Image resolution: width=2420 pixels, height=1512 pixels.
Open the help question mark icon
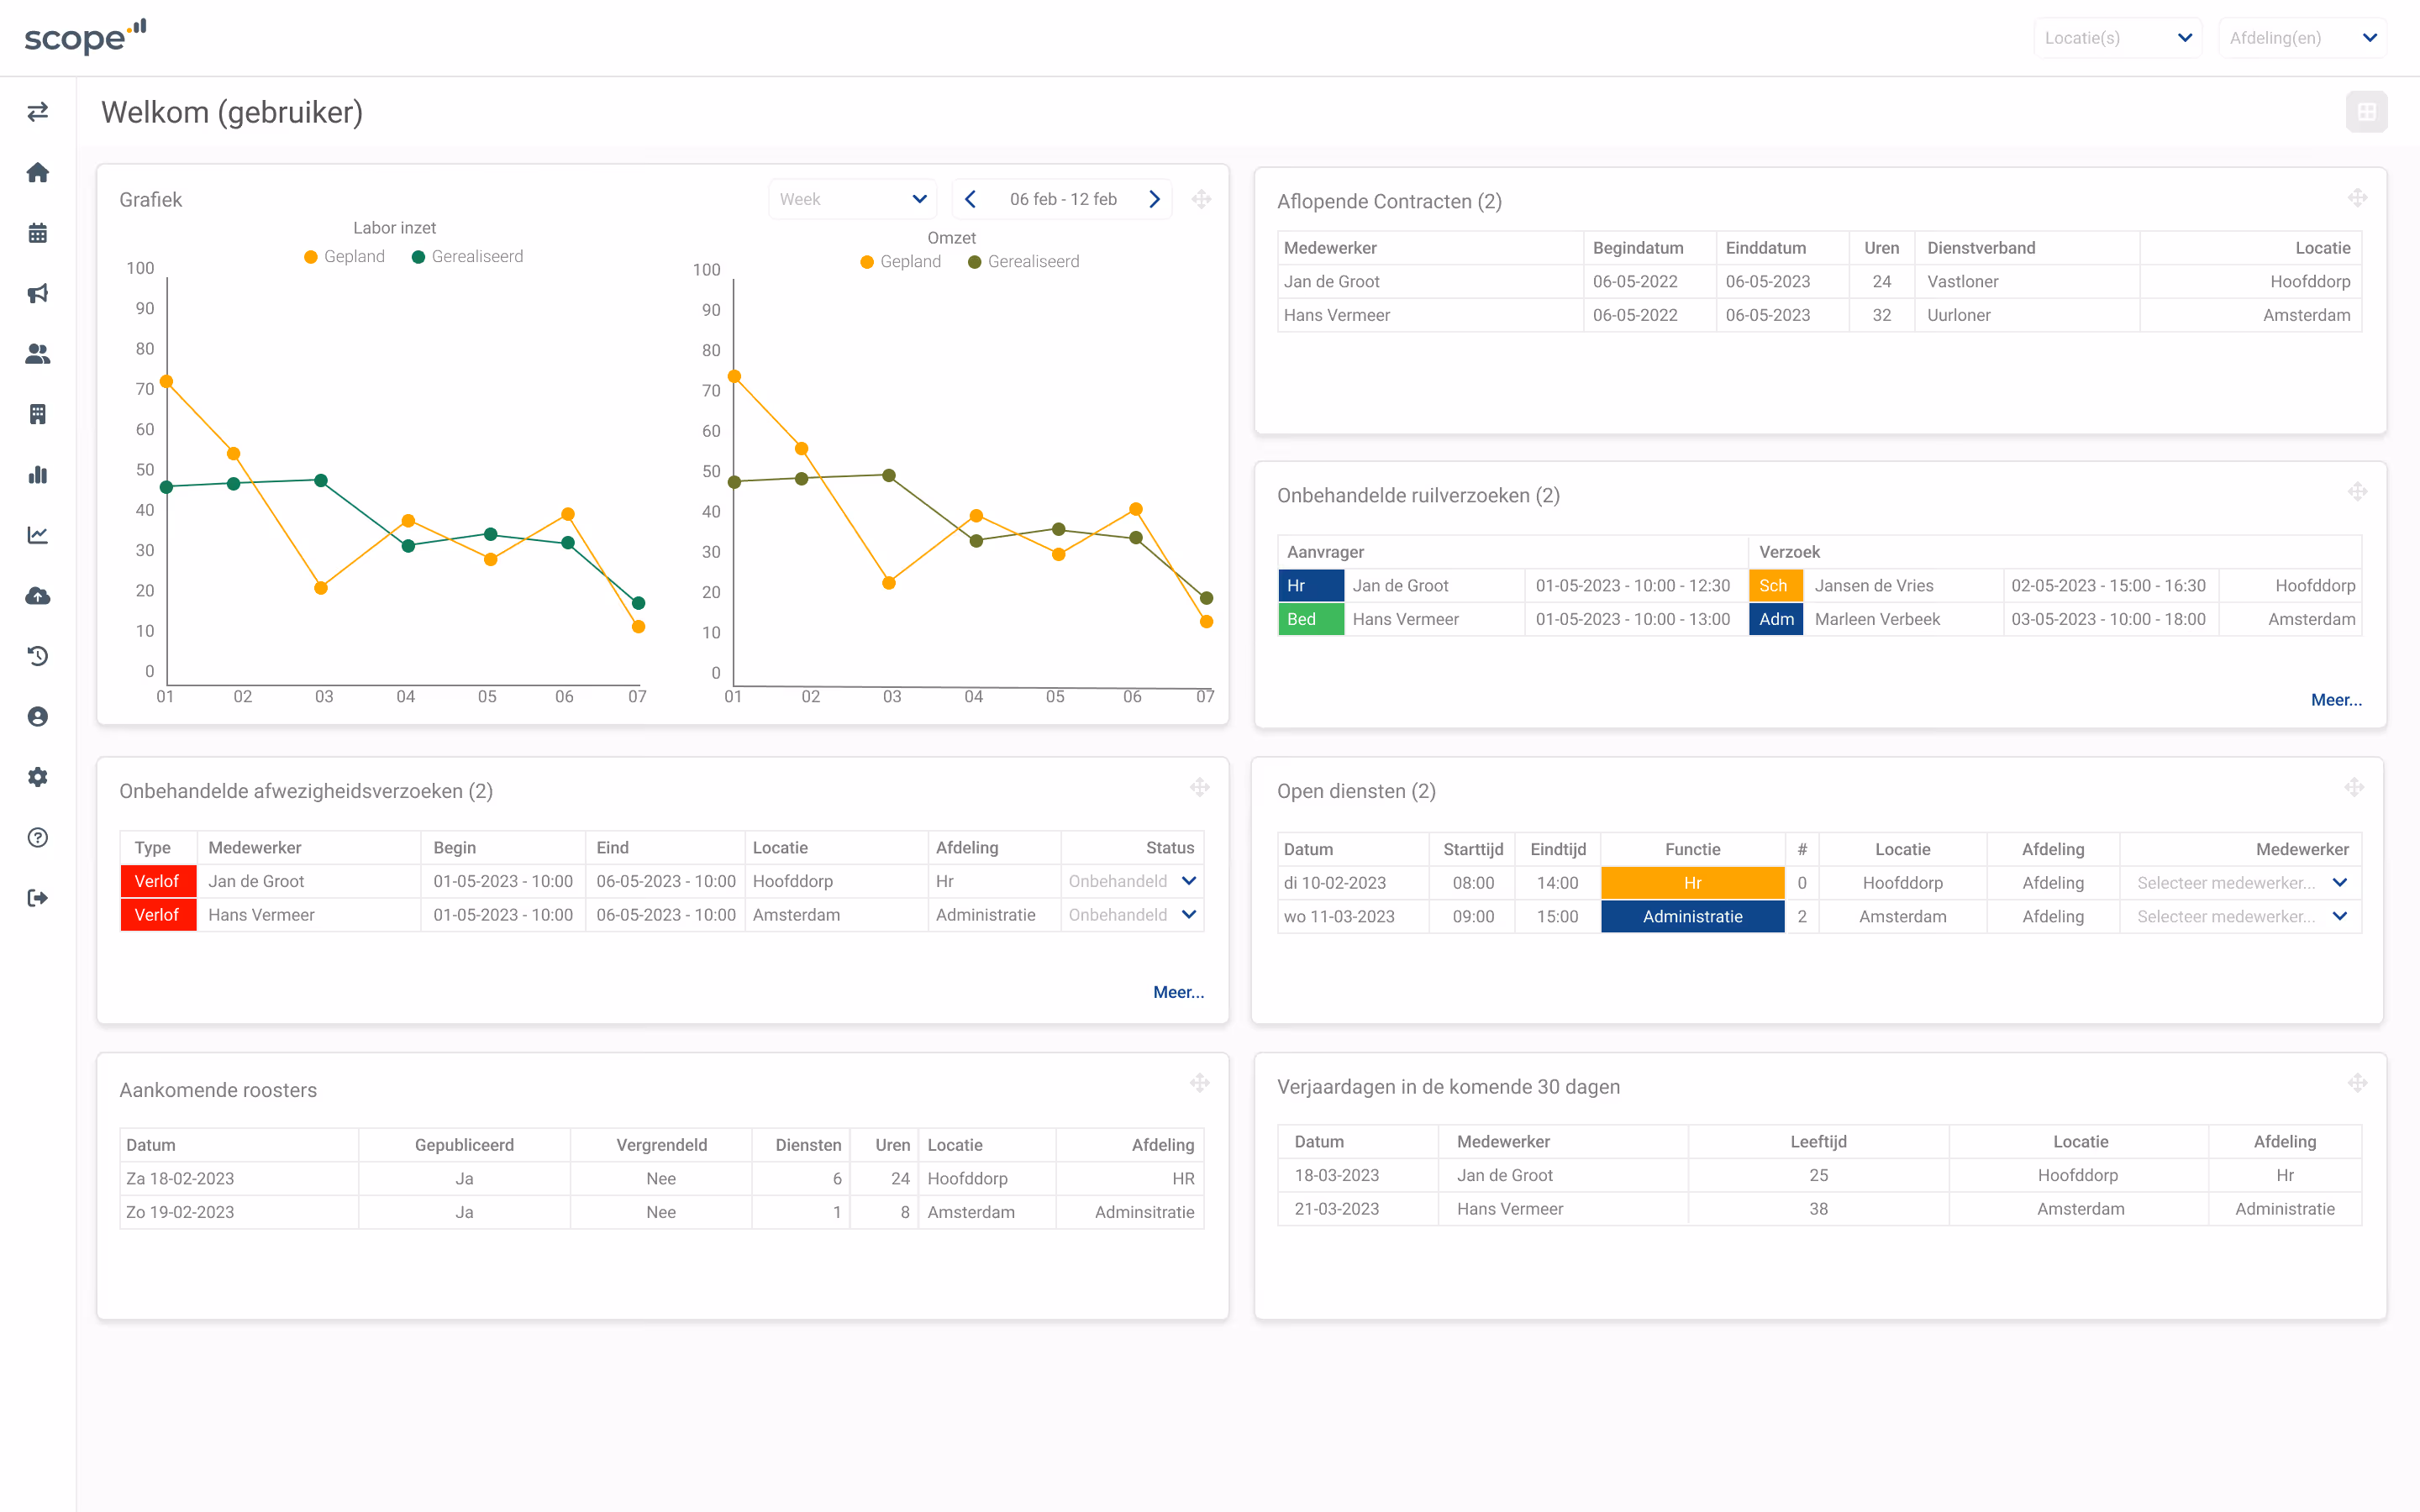38,837
